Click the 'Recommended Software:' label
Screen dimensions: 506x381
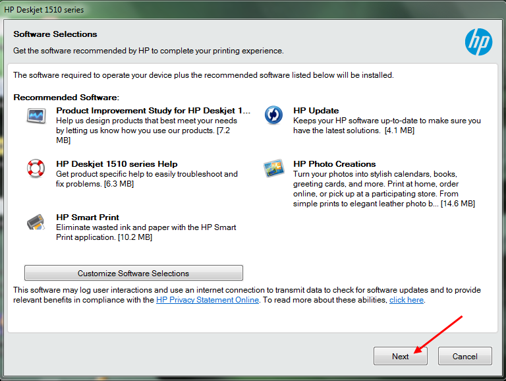click(67, 97)
